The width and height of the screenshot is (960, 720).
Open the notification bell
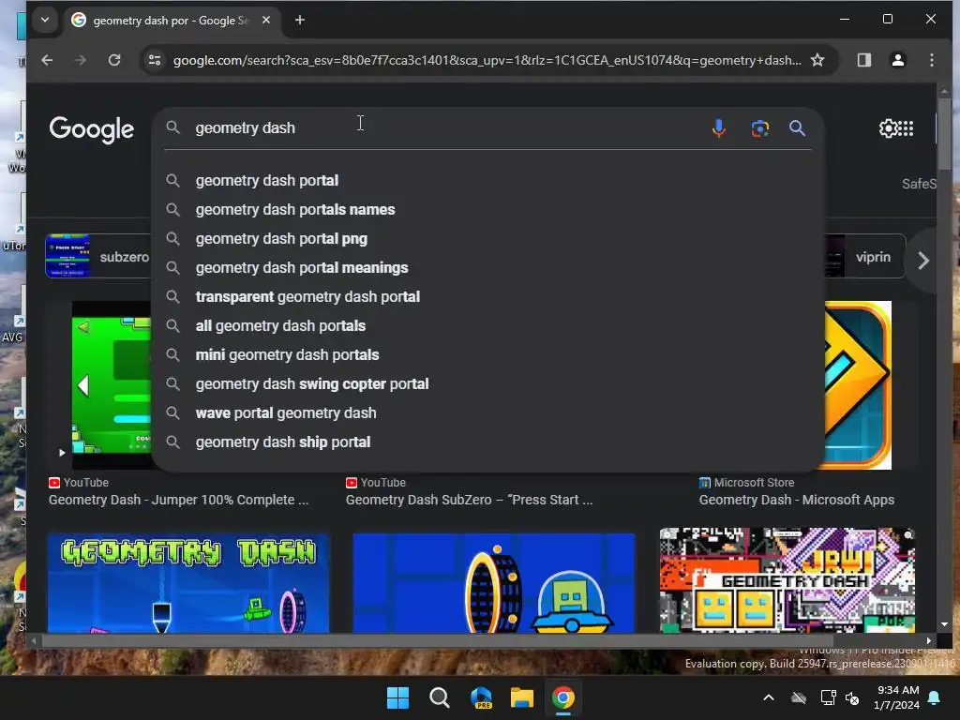pyautogui.click(x=935, y=697)
